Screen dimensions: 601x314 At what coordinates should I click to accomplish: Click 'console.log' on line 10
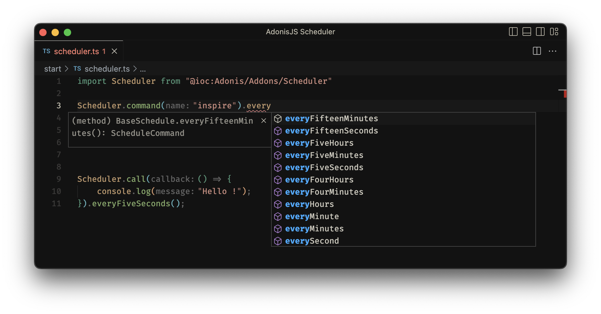[124, 191]
